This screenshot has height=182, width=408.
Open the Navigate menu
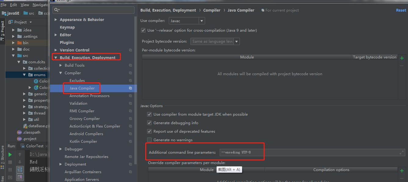[x=40, y=5]
